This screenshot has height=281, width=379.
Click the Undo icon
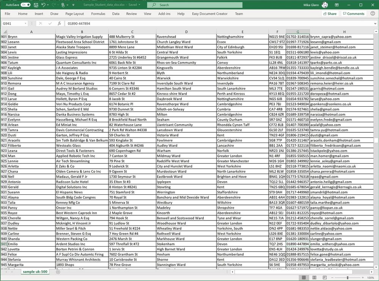click(x=43, y=5)
